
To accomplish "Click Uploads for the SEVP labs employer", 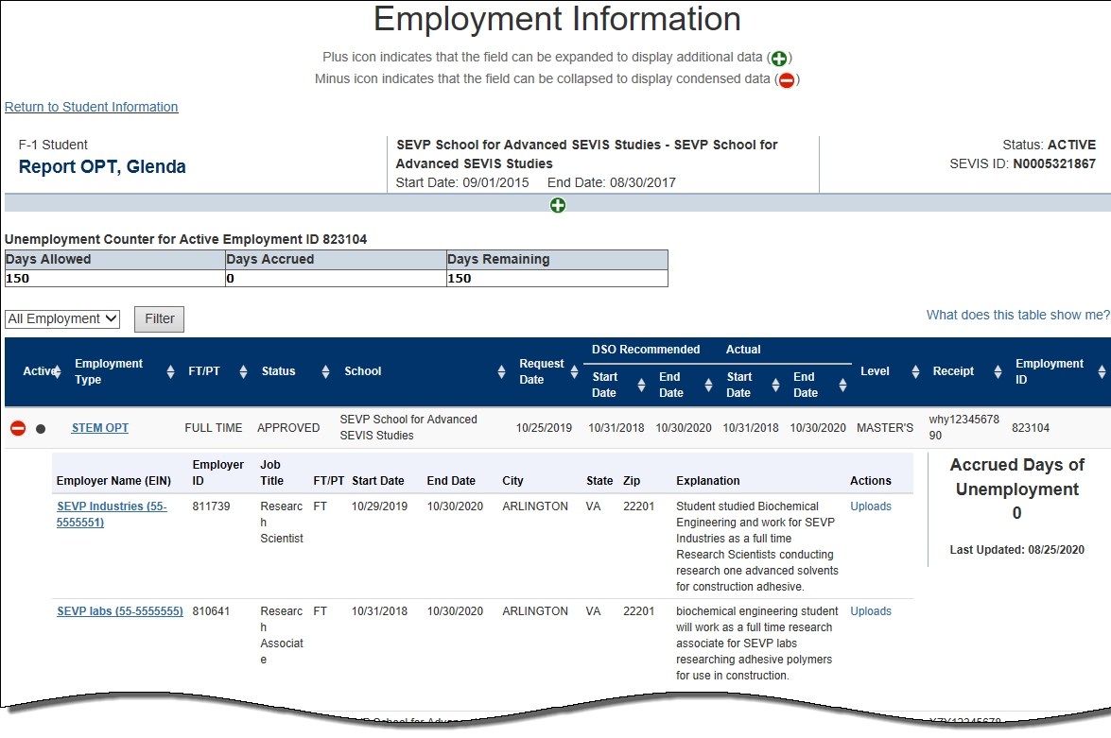I will 871,611.
